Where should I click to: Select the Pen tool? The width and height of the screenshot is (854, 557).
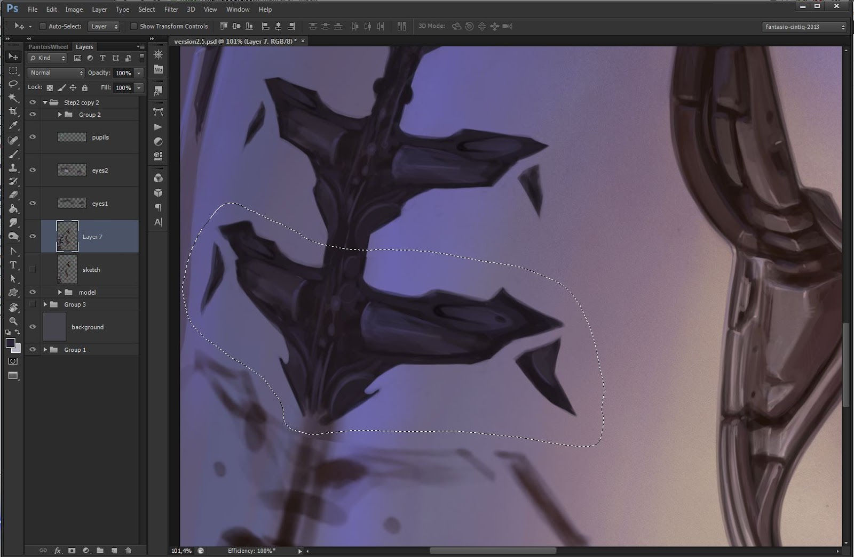point(13,251)
